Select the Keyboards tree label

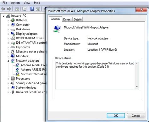23,47
